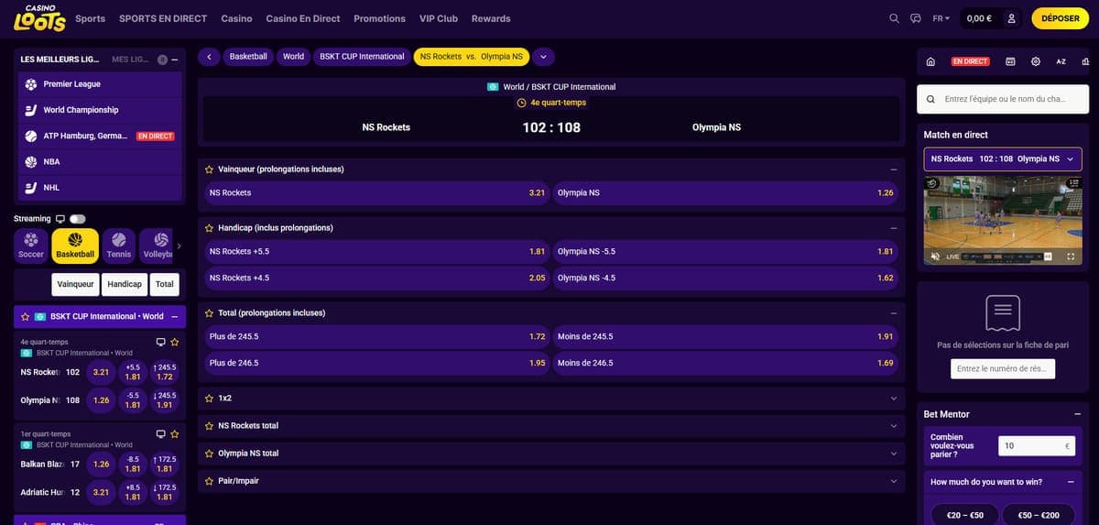The image size is (1099, 525).
Task: Bet on NS Rockets winner at 3.21
Action: pyautogui.click(x=376, y=193)
